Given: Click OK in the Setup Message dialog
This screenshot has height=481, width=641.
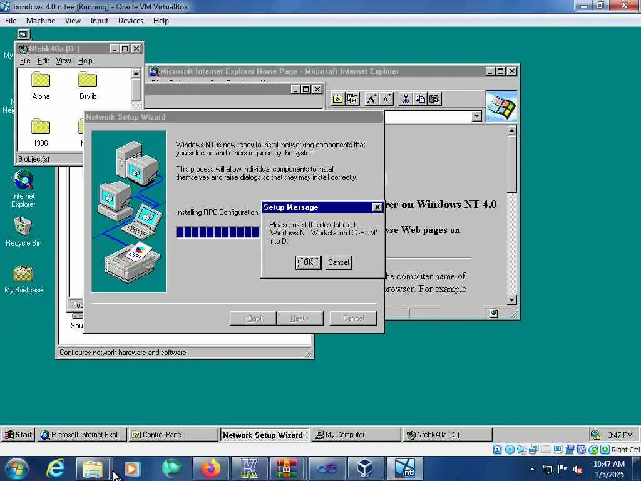Looking at the screenshot, I should (308, 262).
